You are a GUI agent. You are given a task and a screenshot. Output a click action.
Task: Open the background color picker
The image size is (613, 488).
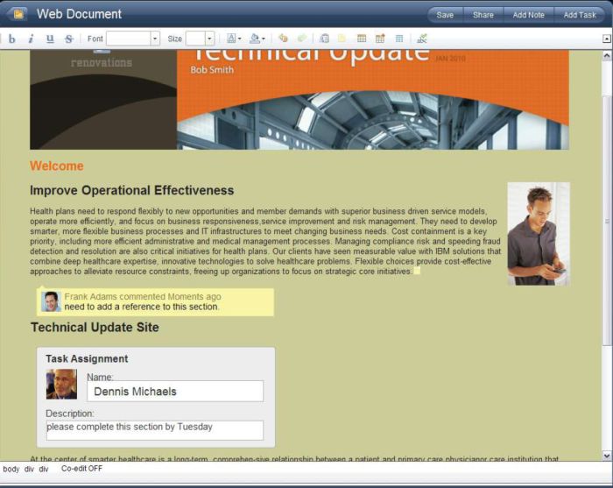tap(257, 39)
